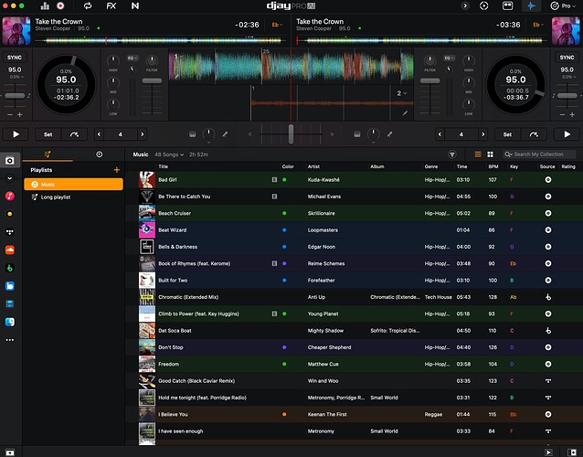This screenshot has width=583, height=457.
Task: Open the Pro account menu
Action: tap(561, 6)
